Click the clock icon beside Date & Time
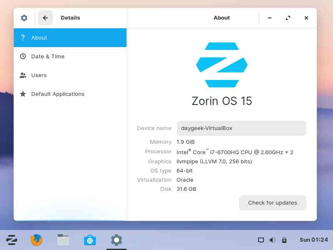Viewport: 333px width, 250px height. point(23,56)
